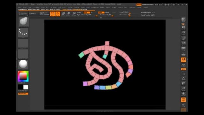Viewport: 204px width, 115px height.
Task: Toggle the orange Alternate button
Action: click(x=23, y=94)
